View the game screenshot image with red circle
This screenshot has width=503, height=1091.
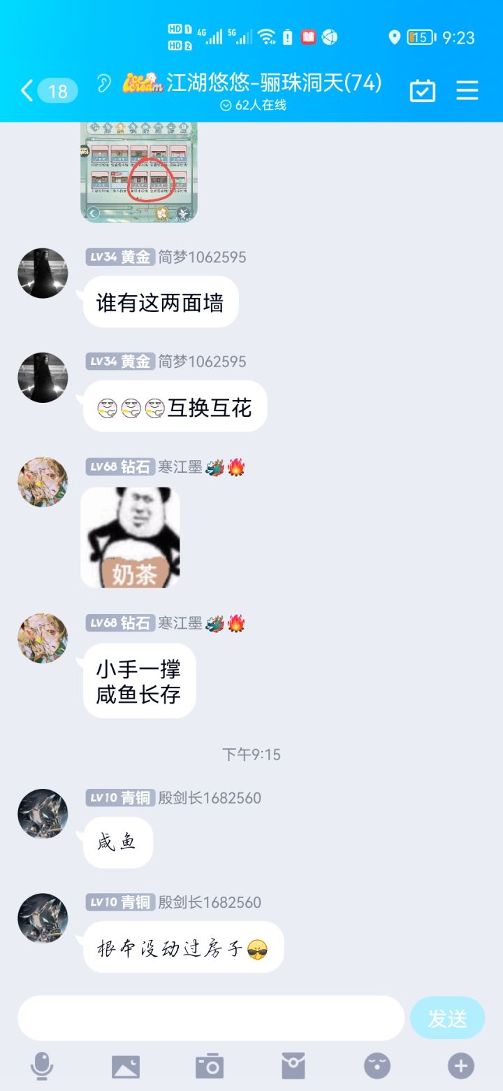[x=139, y=172]
